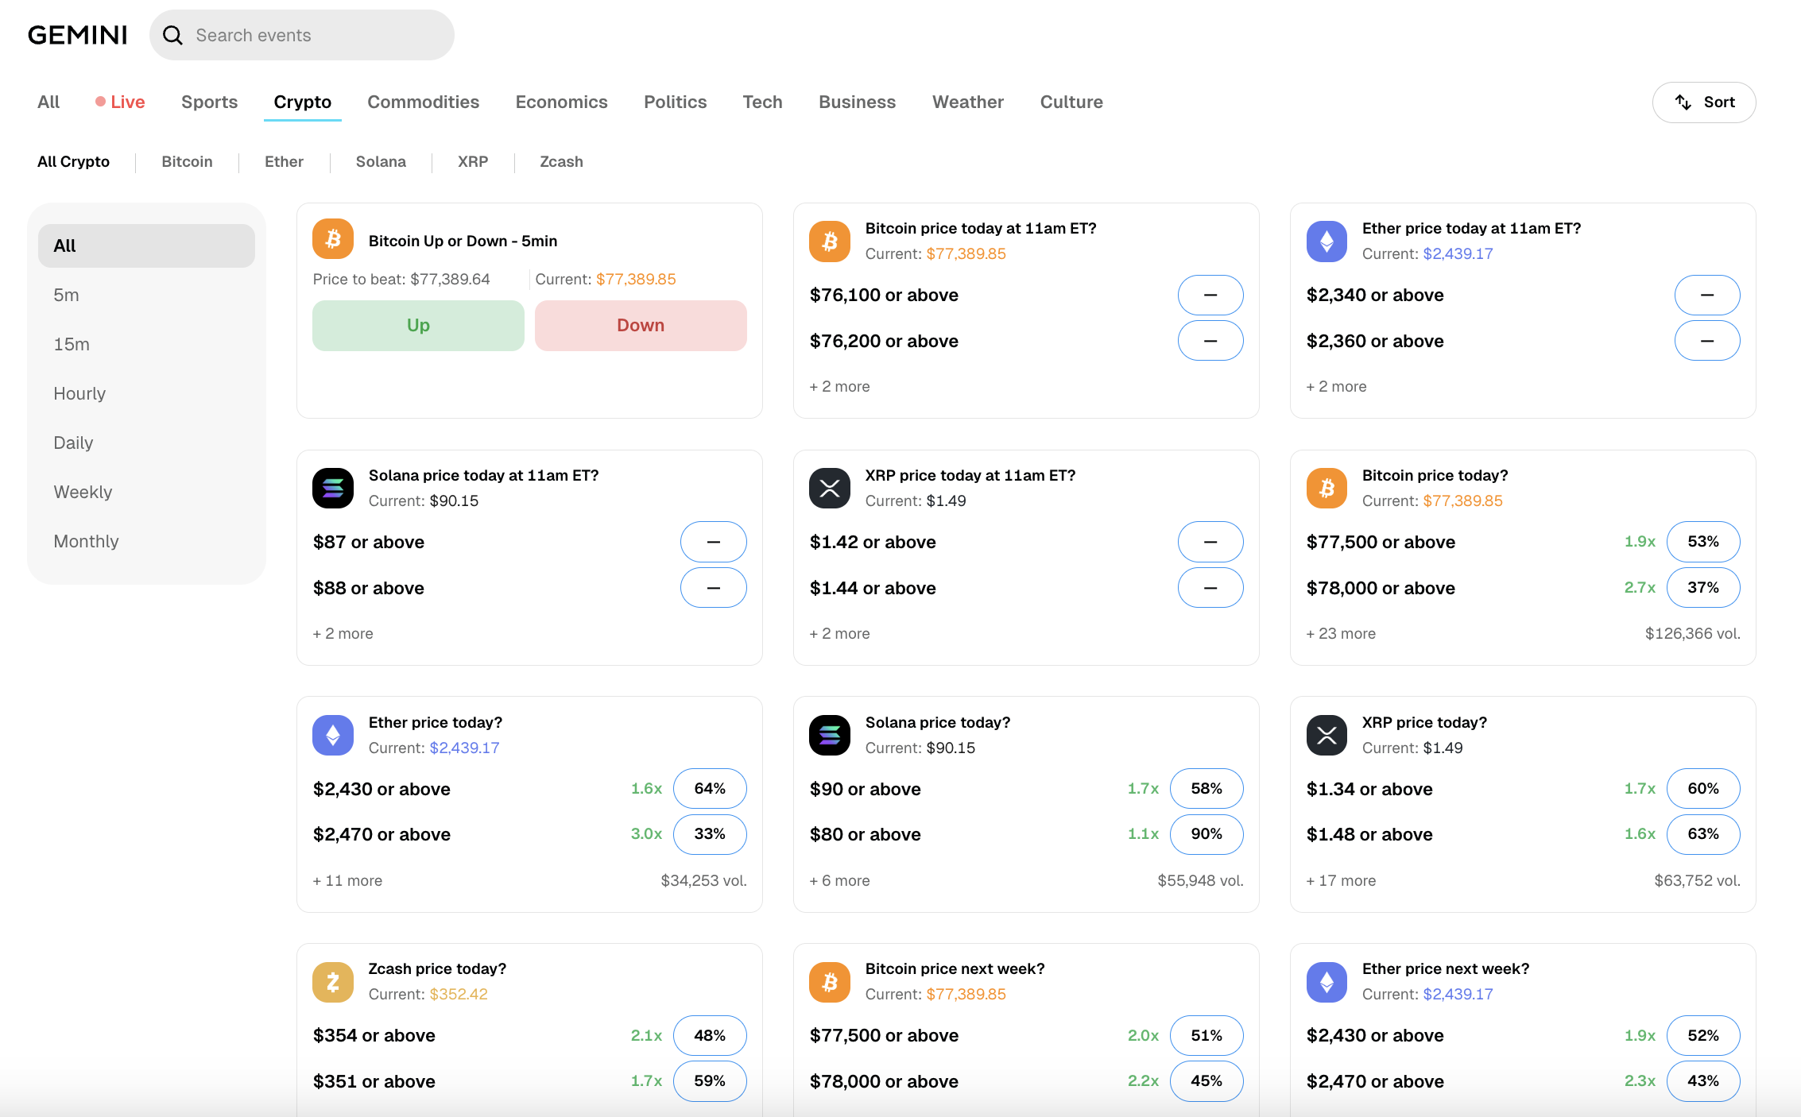Expand +11 more on Ether price today
Image resolution: width=1801 pixels, height=1117 pixels.
pos(347,880)
